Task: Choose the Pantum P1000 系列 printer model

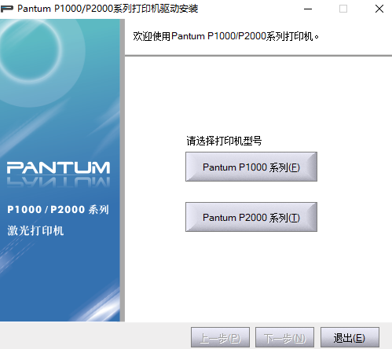Action: point(251,167)
